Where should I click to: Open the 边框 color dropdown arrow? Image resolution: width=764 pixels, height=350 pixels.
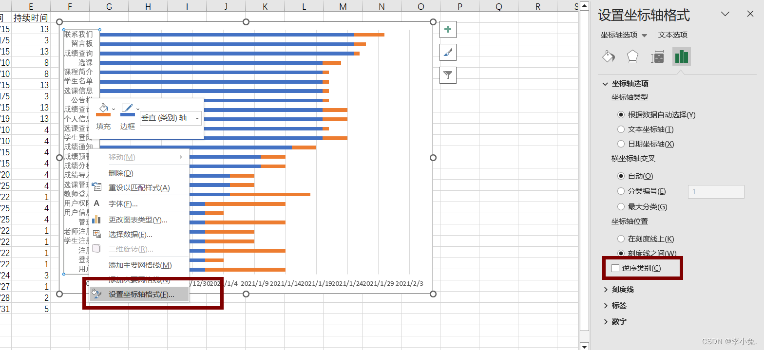138,109
